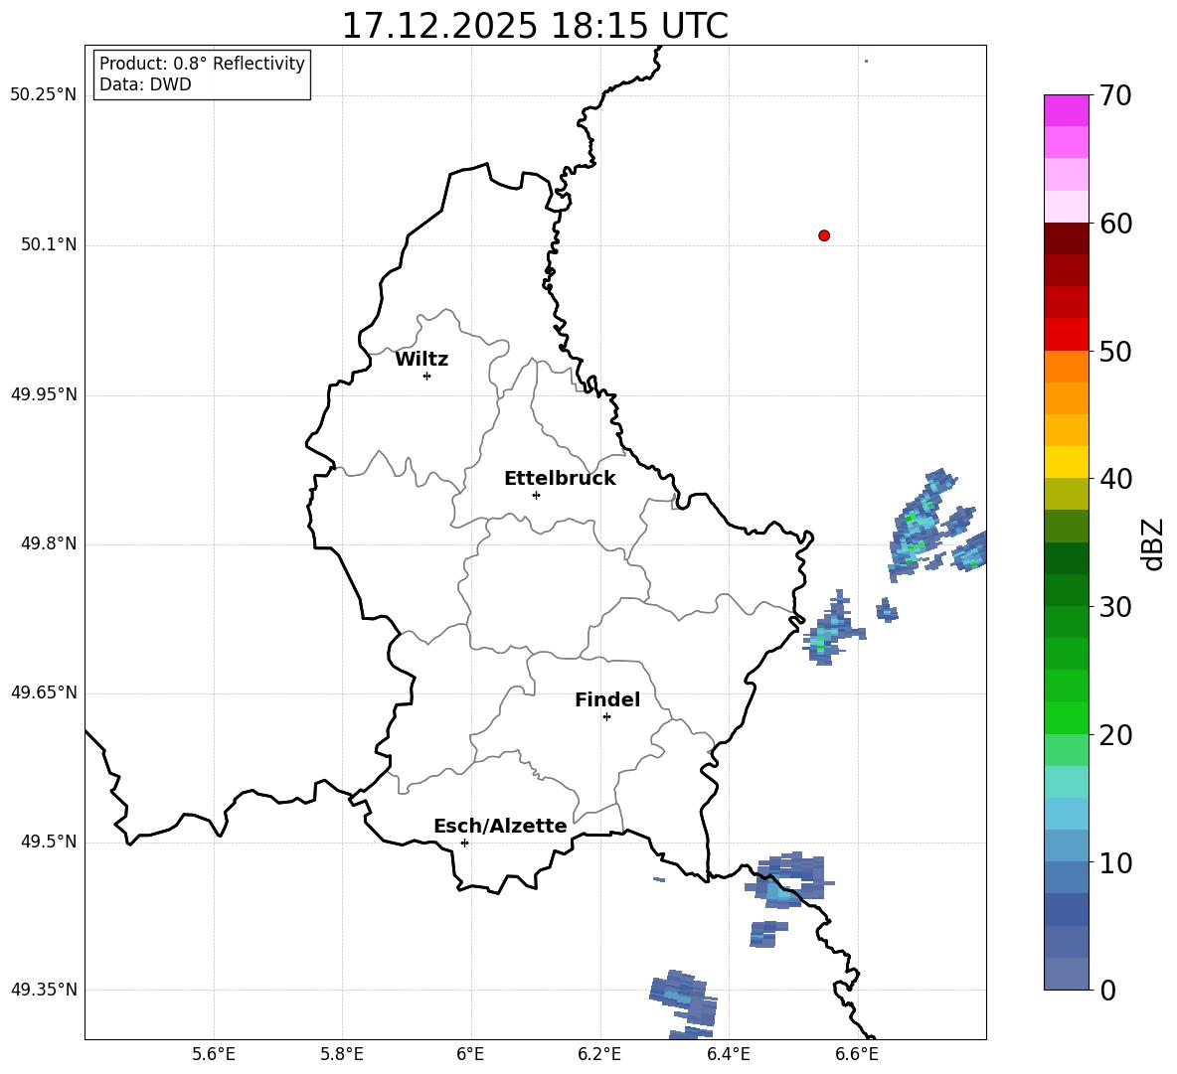This screenshot has width=1177, height=1074.
Task: Click the Wiltz location cross marker
Action: point(427,376)
